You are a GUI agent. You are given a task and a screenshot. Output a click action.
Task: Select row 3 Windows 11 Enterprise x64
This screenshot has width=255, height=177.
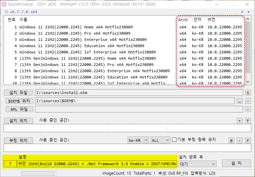(x=125, y=40)
